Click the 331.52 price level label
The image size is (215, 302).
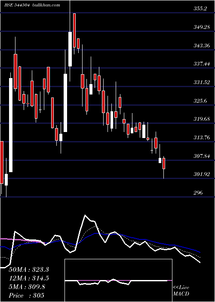pos(202,82)
